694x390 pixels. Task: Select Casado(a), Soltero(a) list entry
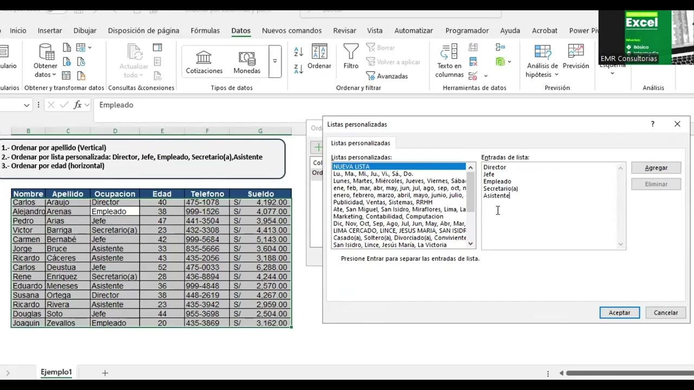pos(399,238)
